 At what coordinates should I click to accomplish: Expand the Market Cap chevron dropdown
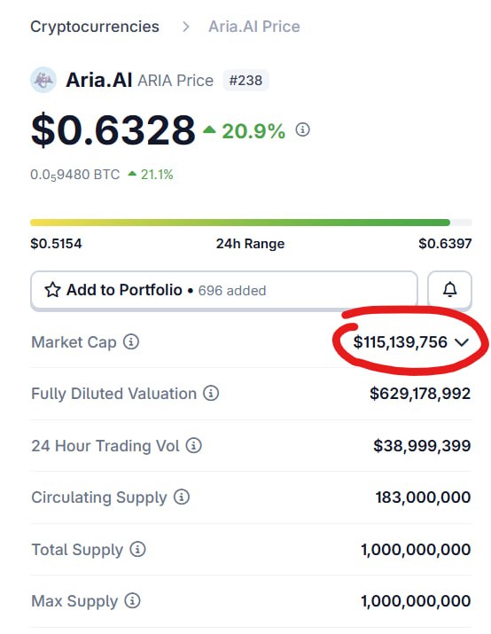click(462, 342)
